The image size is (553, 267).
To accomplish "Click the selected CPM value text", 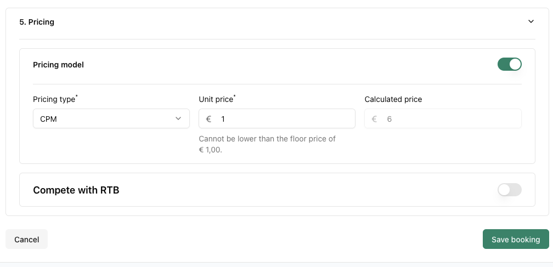I will (48, 119).
